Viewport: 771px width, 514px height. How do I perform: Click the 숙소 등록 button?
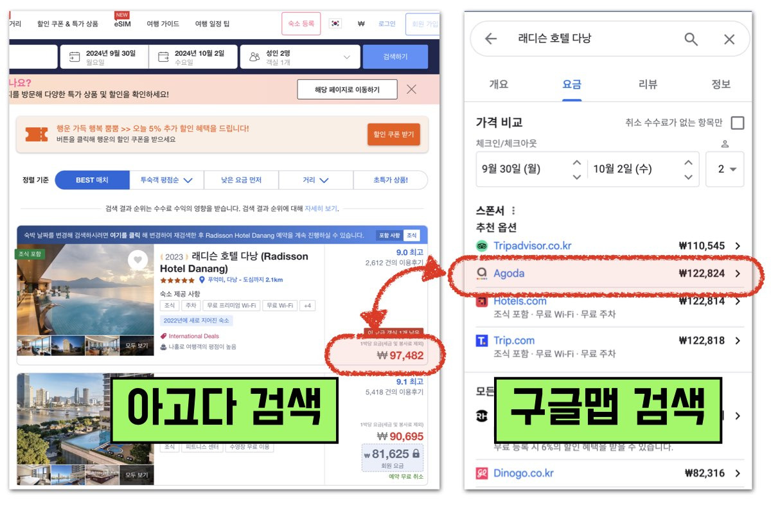click(301, 24)
